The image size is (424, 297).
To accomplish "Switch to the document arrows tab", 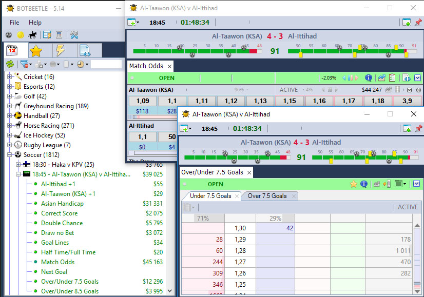I will (89, 50).
